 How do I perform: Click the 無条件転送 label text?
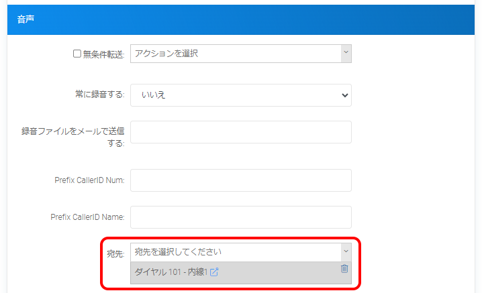point(103,54)
